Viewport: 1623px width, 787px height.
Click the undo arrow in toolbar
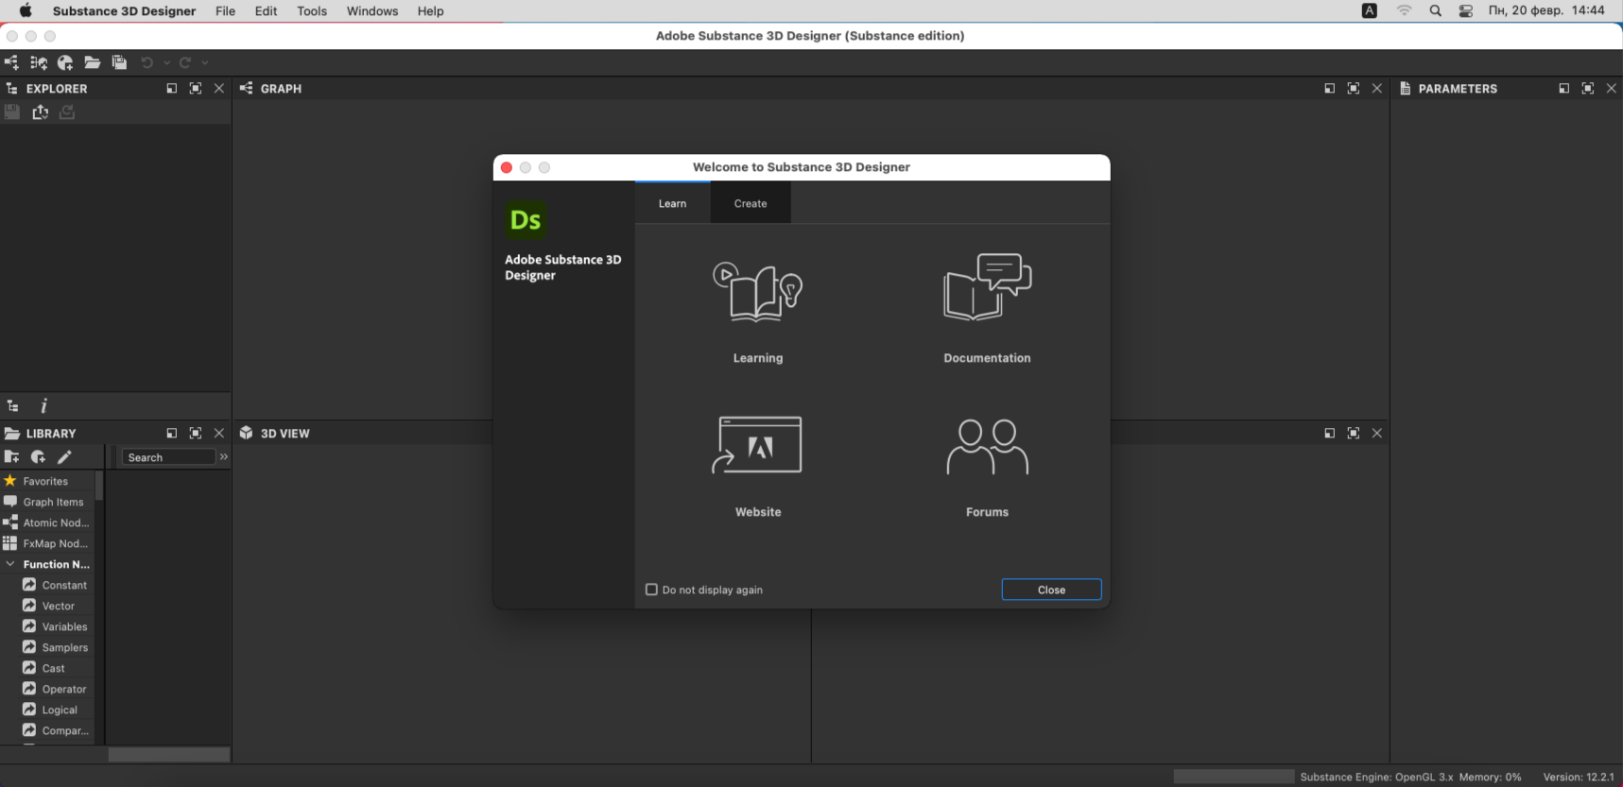point(147,62)
